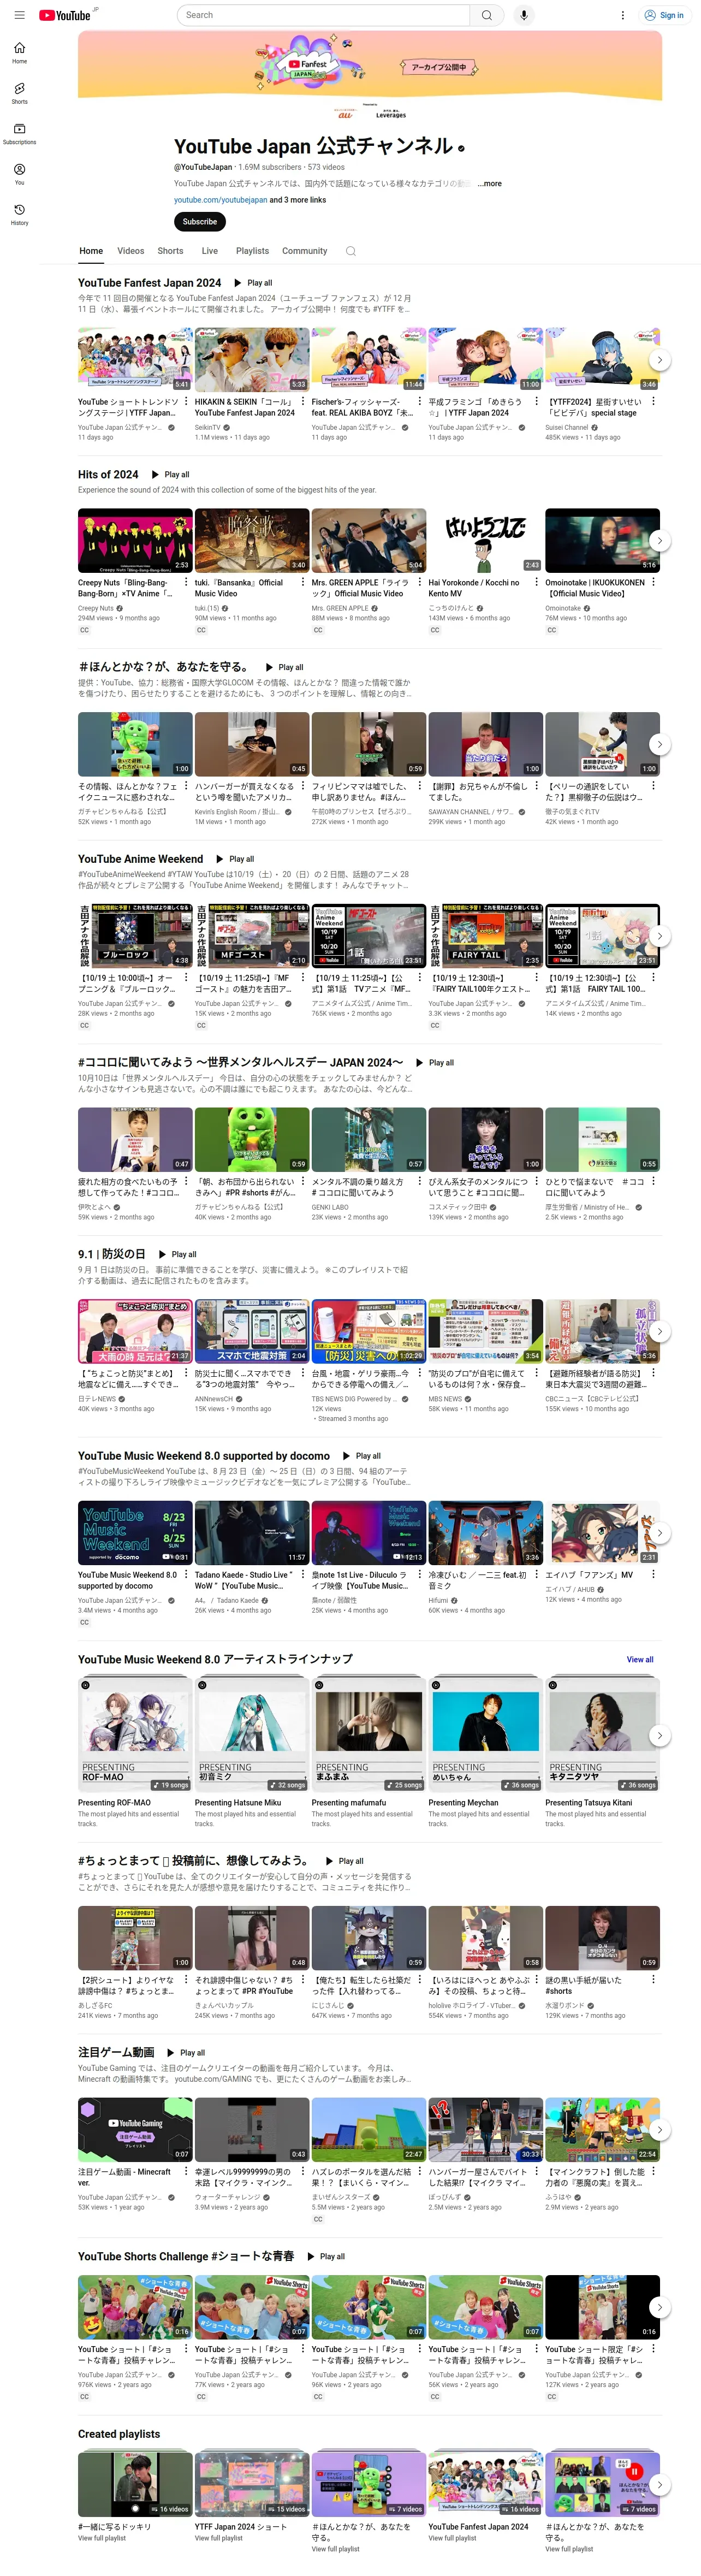Switch to the Live tab
Viewport: 701px width, 2576px height.
[x=210, y=251]
